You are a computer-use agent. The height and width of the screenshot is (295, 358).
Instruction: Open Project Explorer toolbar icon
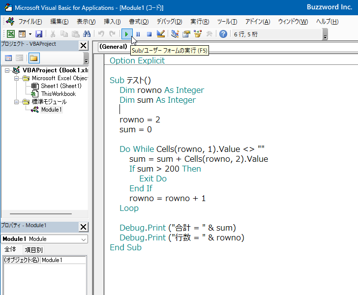[x=175, y=34]
